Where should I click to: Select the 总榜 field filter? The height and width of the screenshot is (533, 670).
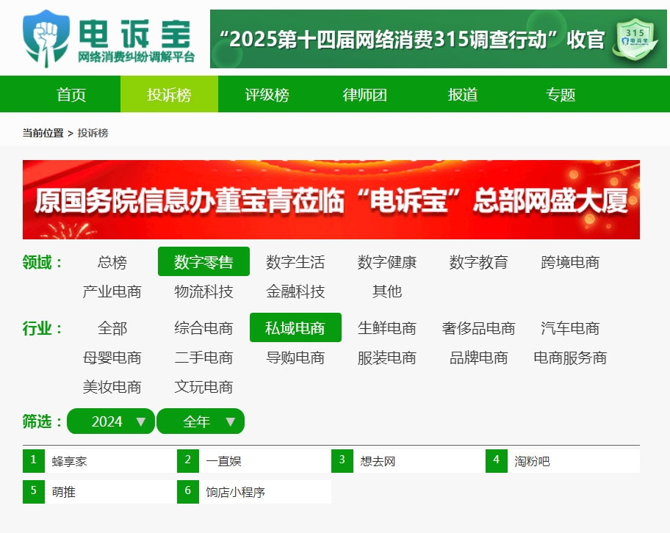pos(112,262)
